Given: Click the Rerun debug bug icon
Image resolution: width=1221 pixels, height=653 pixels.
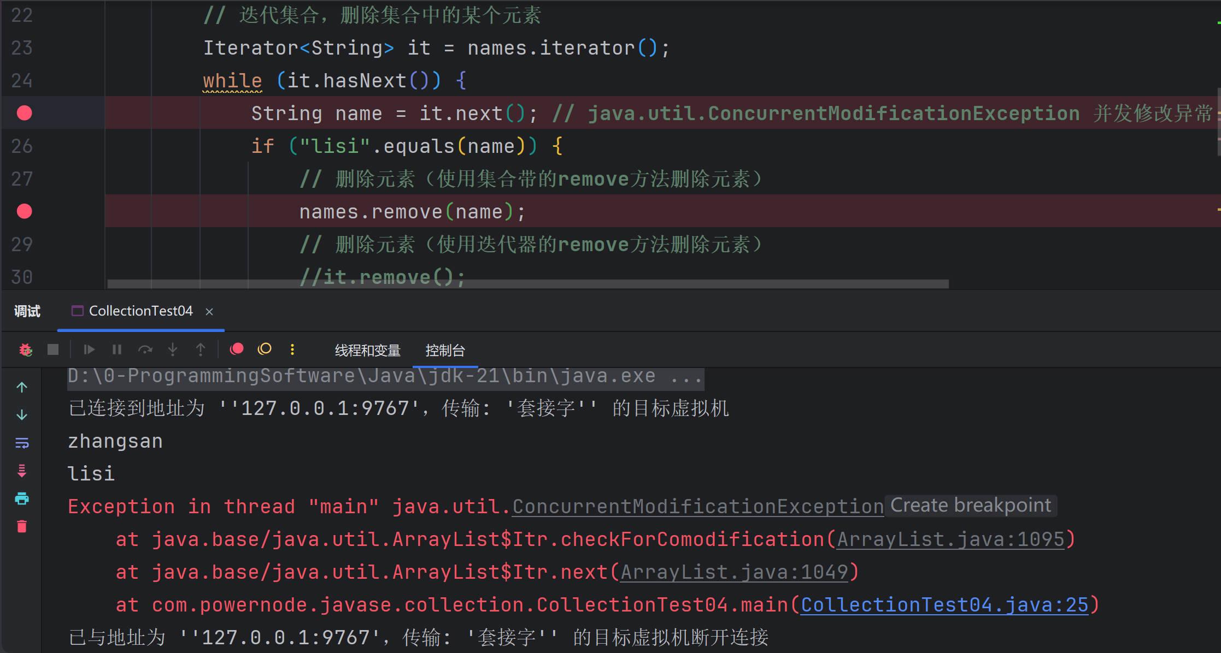Looking at the screenshot, I should [26, 349].
